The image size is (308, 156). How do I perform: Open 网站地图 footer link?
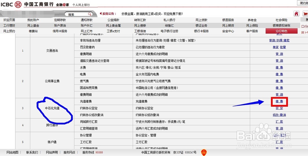point(12,152)
